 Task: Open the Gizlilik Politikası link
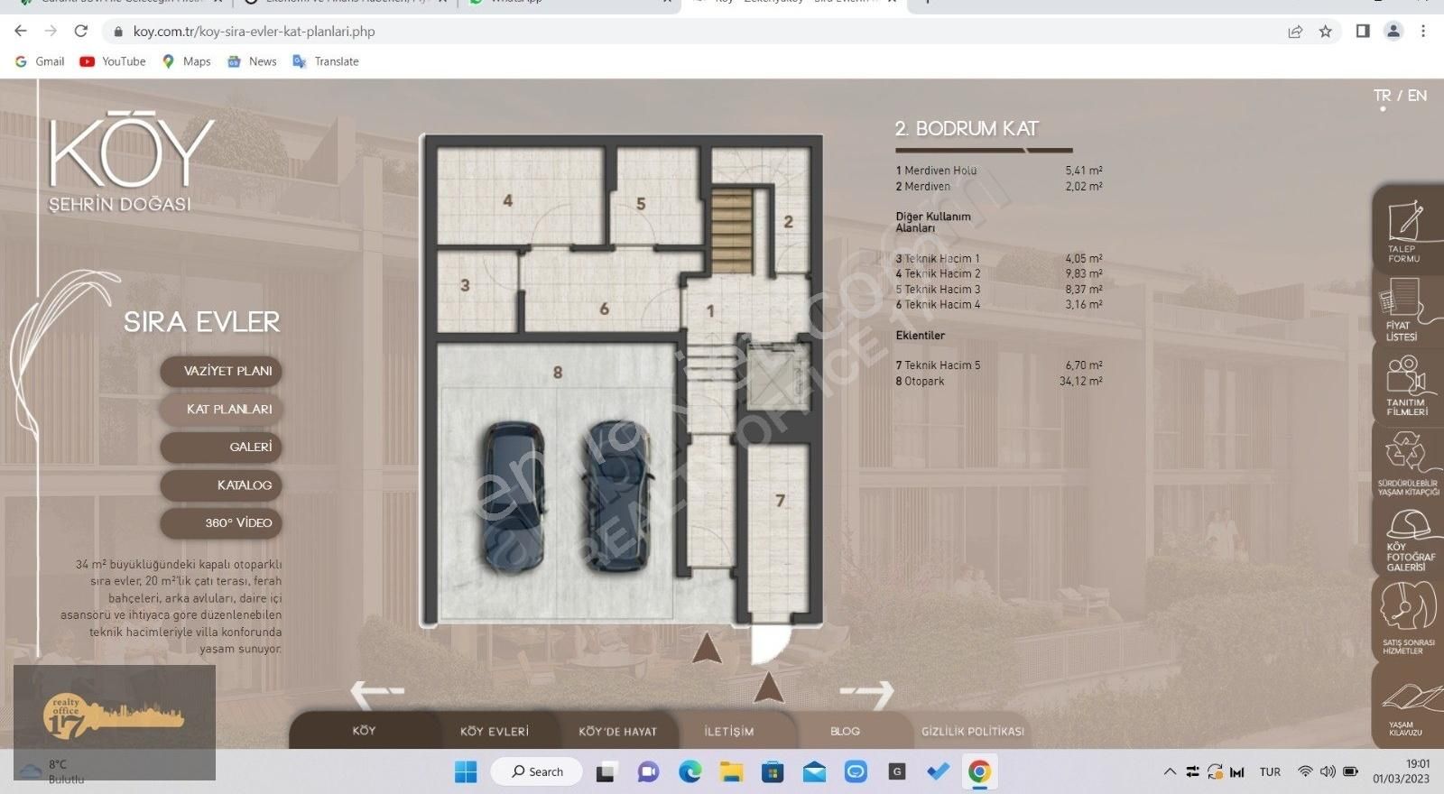pos(973,731)
